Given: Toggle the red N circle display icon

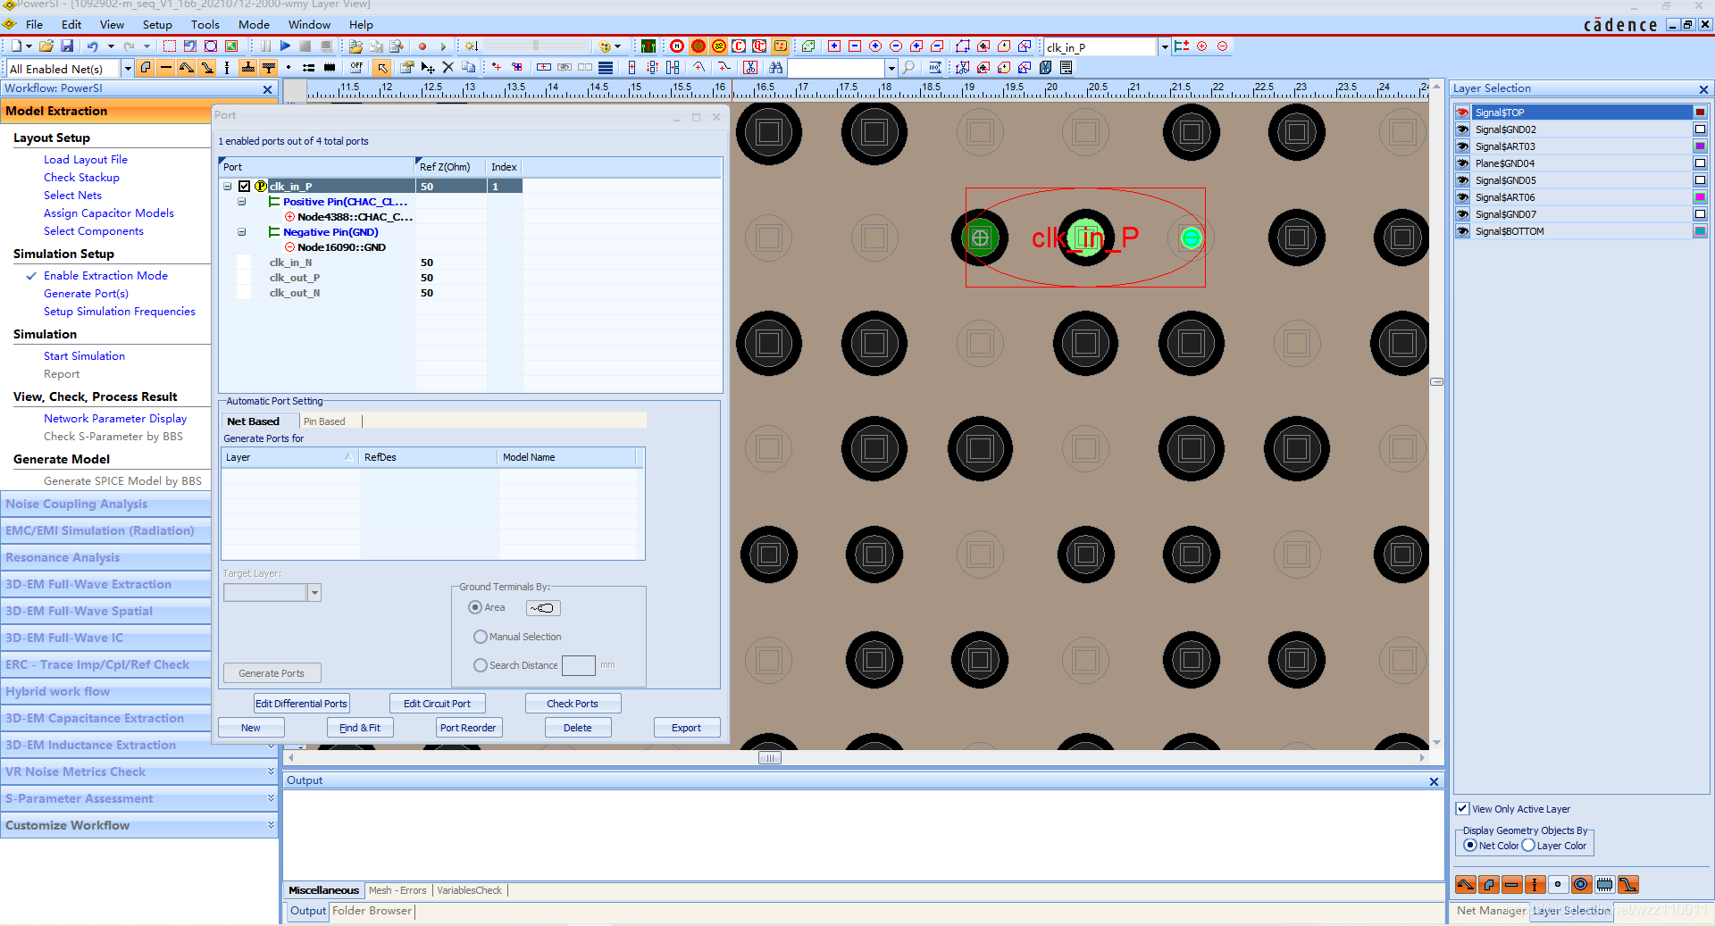Looking at the screenshot, I should tap(677, 46).
